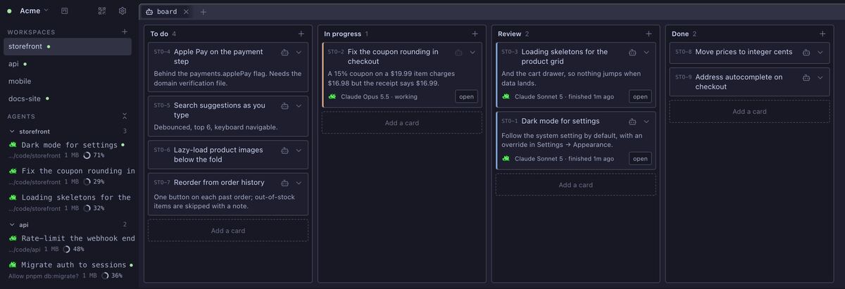Open the Migrate auth to sessions agent
The width and height of the screenshot is (845, 289).
click(x=68, y=270)
